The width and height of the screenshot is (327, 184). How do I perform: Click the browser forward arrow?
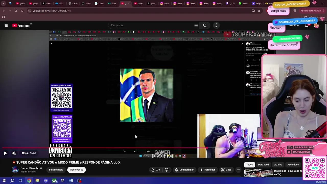coord(10,11)
